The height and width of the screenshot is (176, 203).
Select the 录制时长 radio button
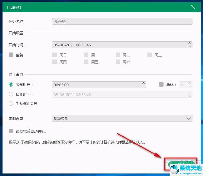pos(11,85)
